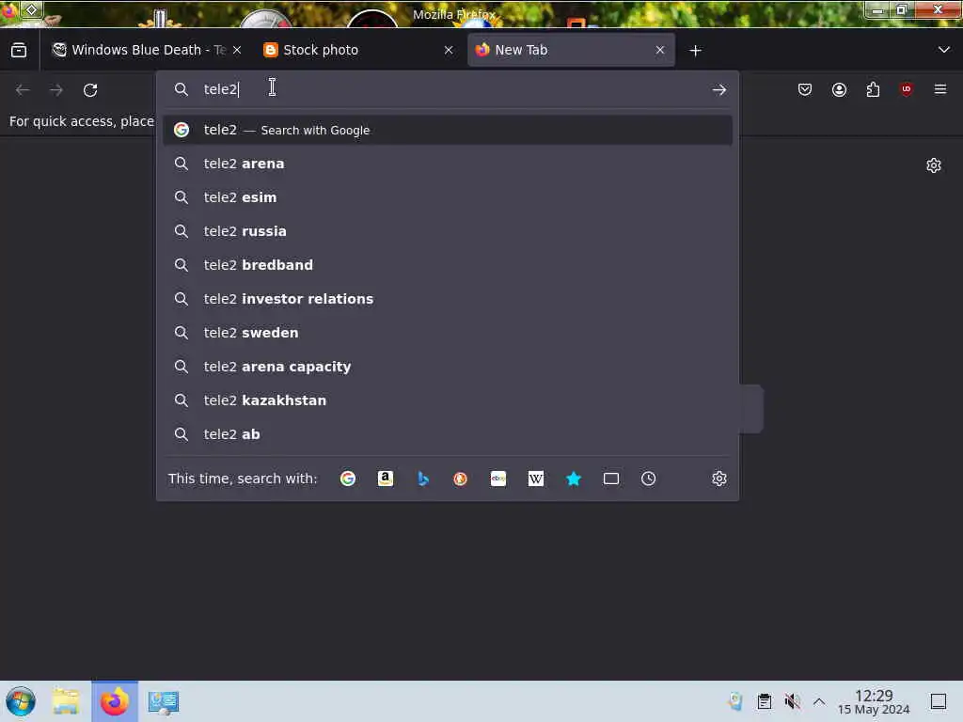Reload the current page
This screenshot has width=963, height=722.
click(90, 90)
